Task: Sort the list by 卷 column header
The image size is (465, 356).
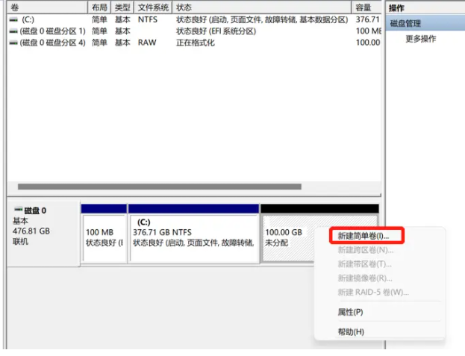Action: click(45, 7)
